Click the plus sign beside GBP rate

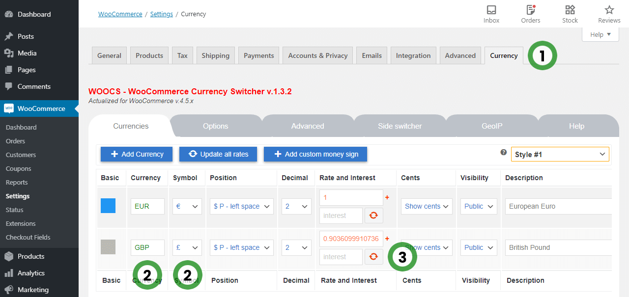pos(387,239)
